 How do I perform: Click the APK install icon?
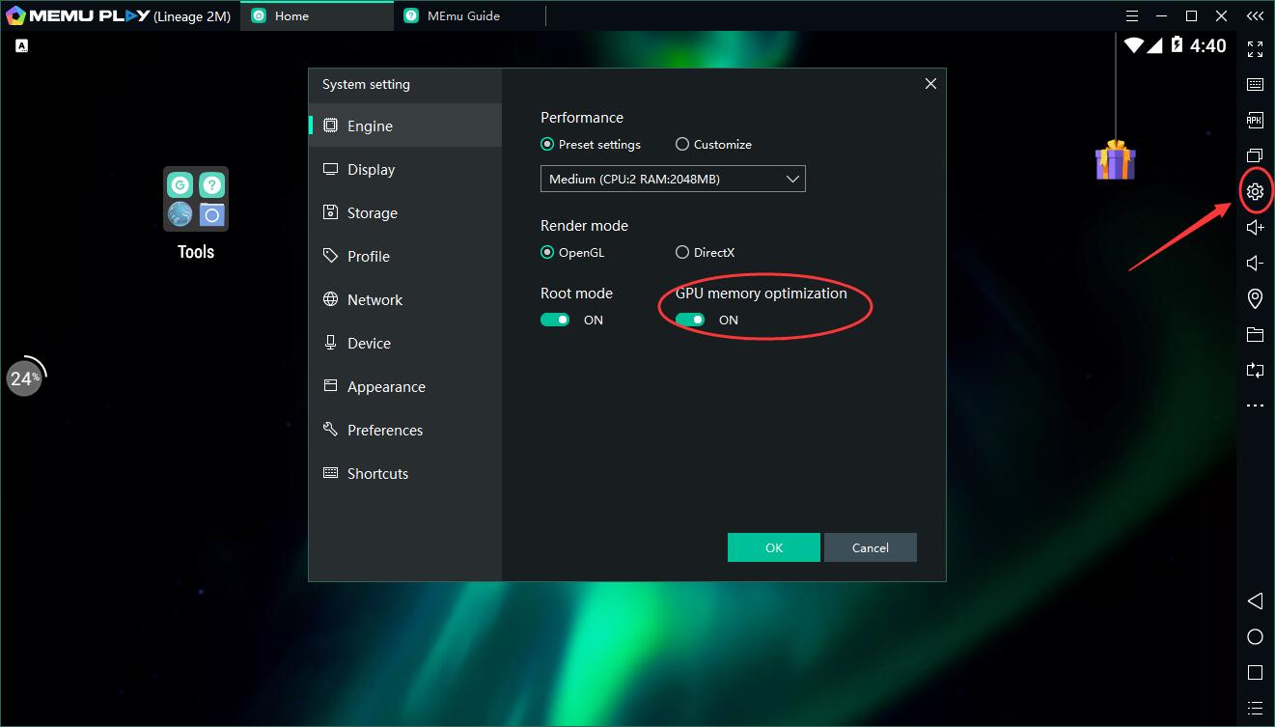click(x=1255, y=121)
